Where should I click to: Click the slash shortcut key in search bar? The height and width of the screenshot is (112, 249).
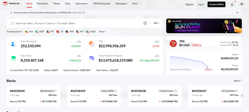[145, 23]
